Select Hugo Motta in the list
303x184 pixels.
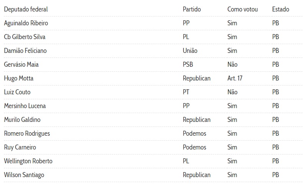pos(18,78)
